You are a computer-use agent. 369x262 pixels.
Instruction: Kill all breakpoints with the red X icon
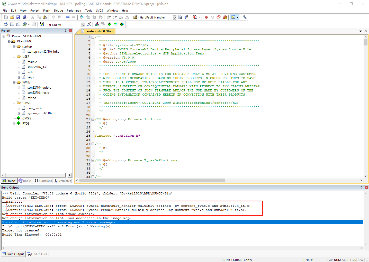[x=225, y=17]
